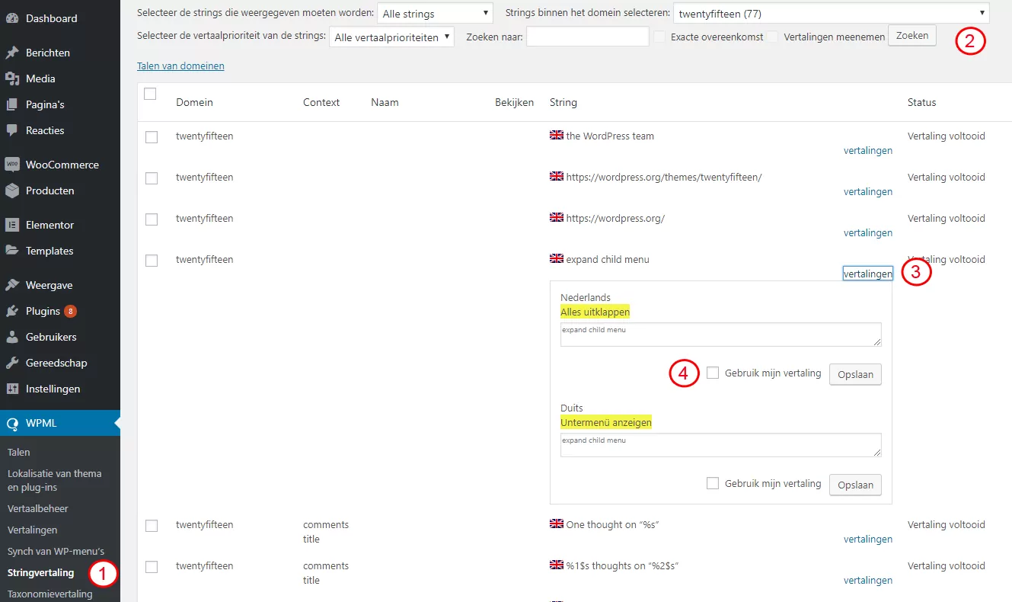
Task: Click the Plugins plug icon
Action: click(x=12, y=311)
